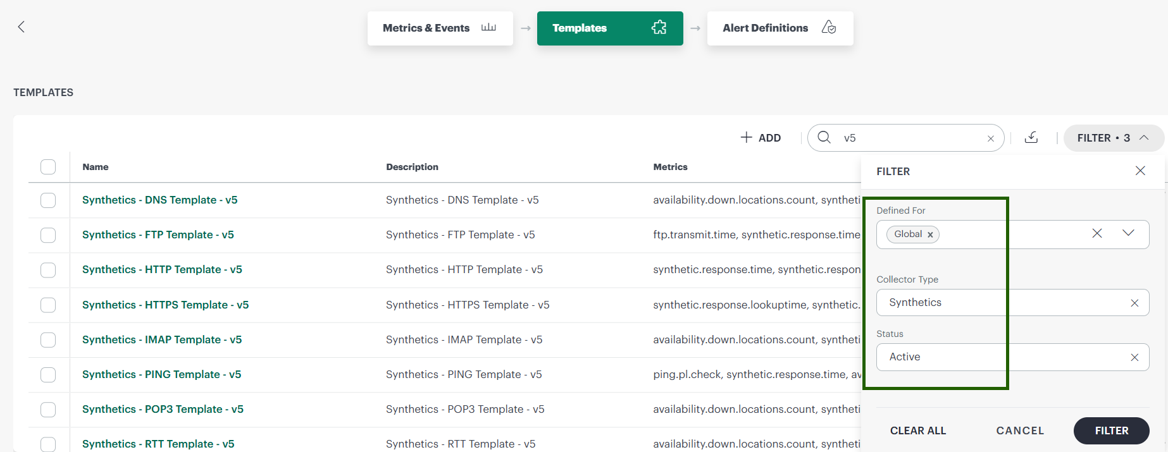Open the Synthetics - HTTPS Template - v5 link
1168x452 pixels.
pos(166,305)
